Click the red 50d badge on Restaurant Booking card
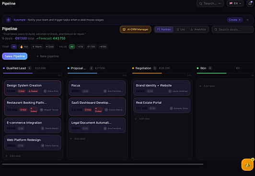255x176 pixels. [23, 110]
